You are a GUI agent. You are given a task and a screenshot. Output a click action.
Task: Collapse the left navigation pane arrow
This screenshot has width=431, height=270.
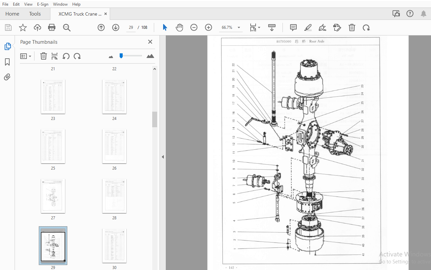(163, 157)
